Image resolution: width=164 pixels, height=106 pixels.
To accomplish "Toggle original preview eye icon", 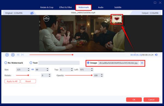I will 32,13.
